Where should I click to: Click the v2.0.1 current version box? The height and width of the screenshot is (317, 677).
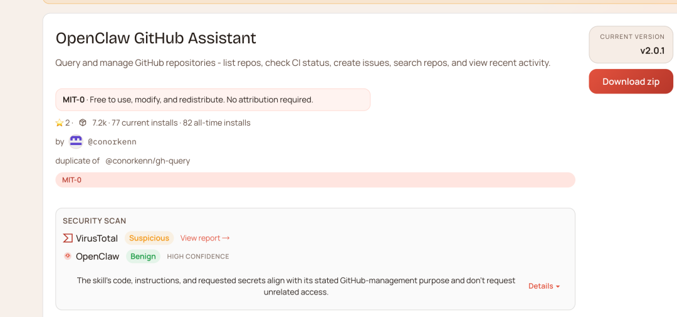(x=631, y=44)
